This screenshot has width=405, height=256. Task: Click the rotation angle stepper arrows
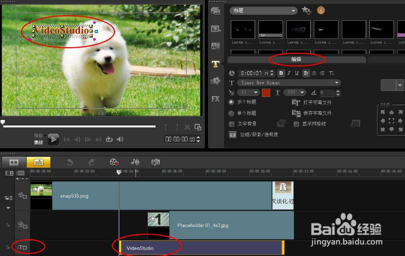tap(338, 92)
